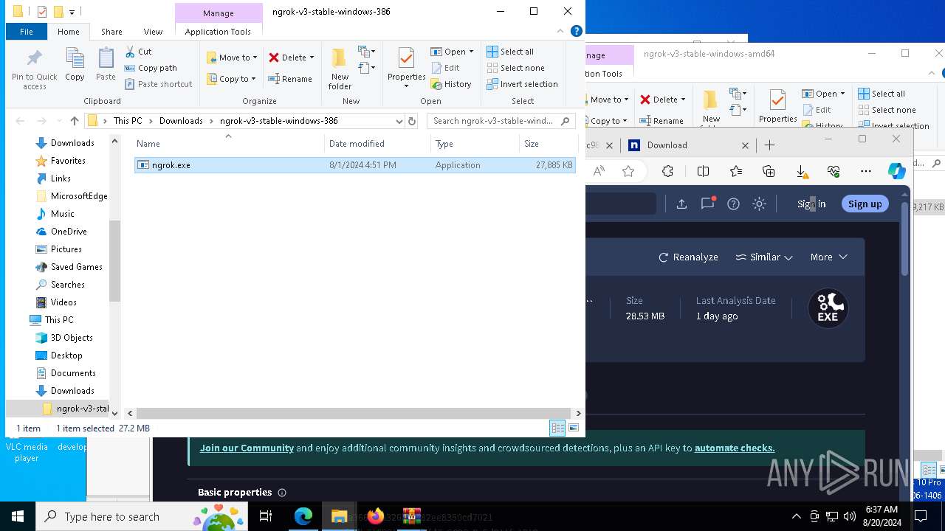Click the Search ngrok-v3-stable-windows field
945x531 pixels.
click(501, 121)
